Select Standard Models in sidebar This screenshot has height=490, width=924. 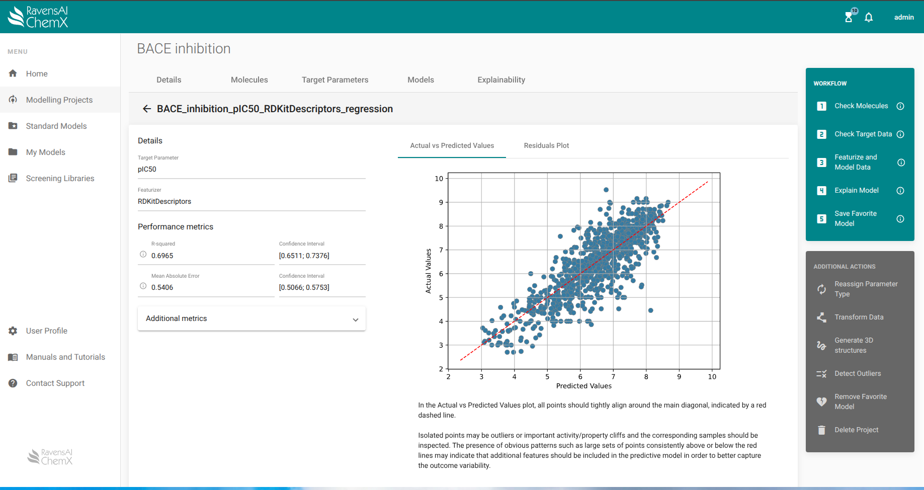56,126
